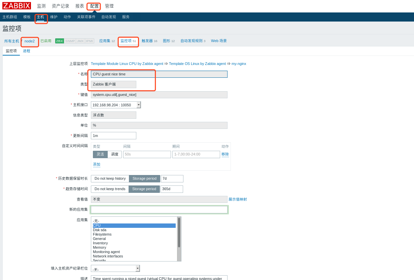Screen dimensions: 414x280
Task: Select Do not keep trends option
Action: [110, 189]
